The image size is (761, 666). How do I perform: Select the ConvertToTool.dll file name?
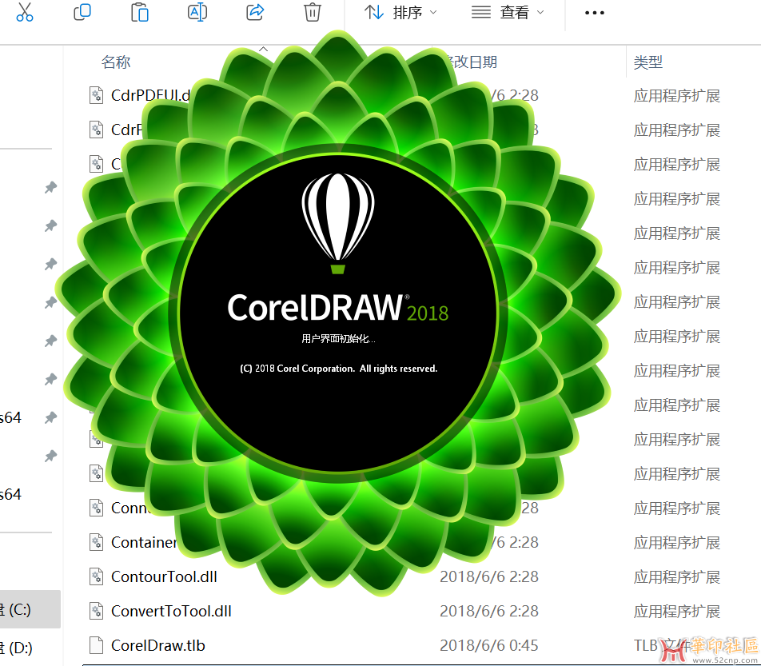click(x=171, y=611)
